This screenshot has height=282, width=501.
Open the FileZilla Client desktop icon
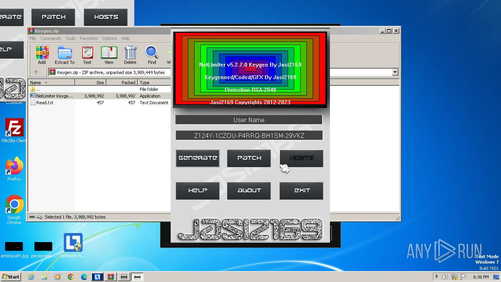(x=14, y=131)
